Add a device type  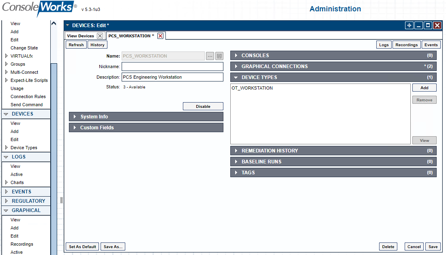click(425, 88)
